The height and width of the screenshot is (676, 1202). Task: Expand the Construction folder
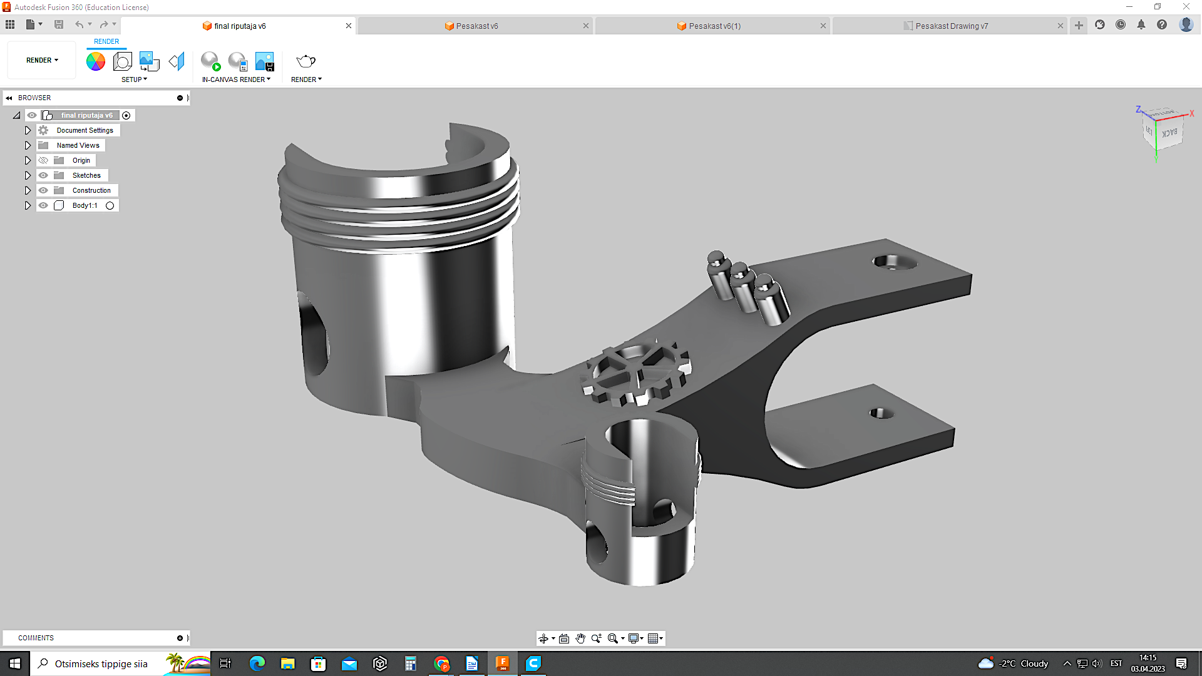click(x=28, y=190)
